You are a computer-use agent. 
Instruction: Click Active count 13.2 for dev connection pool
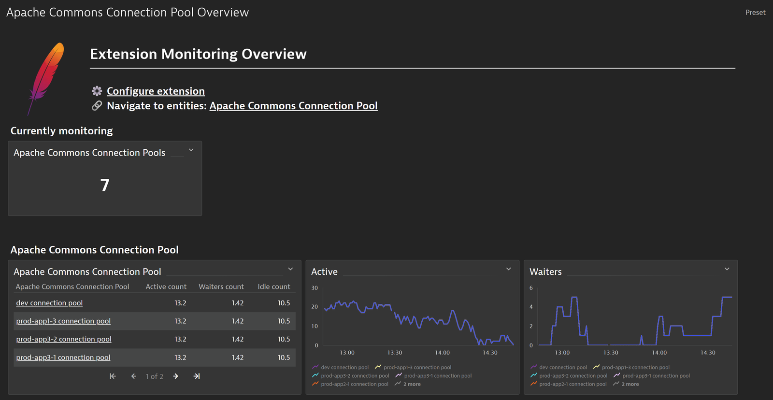coord(180,303)
